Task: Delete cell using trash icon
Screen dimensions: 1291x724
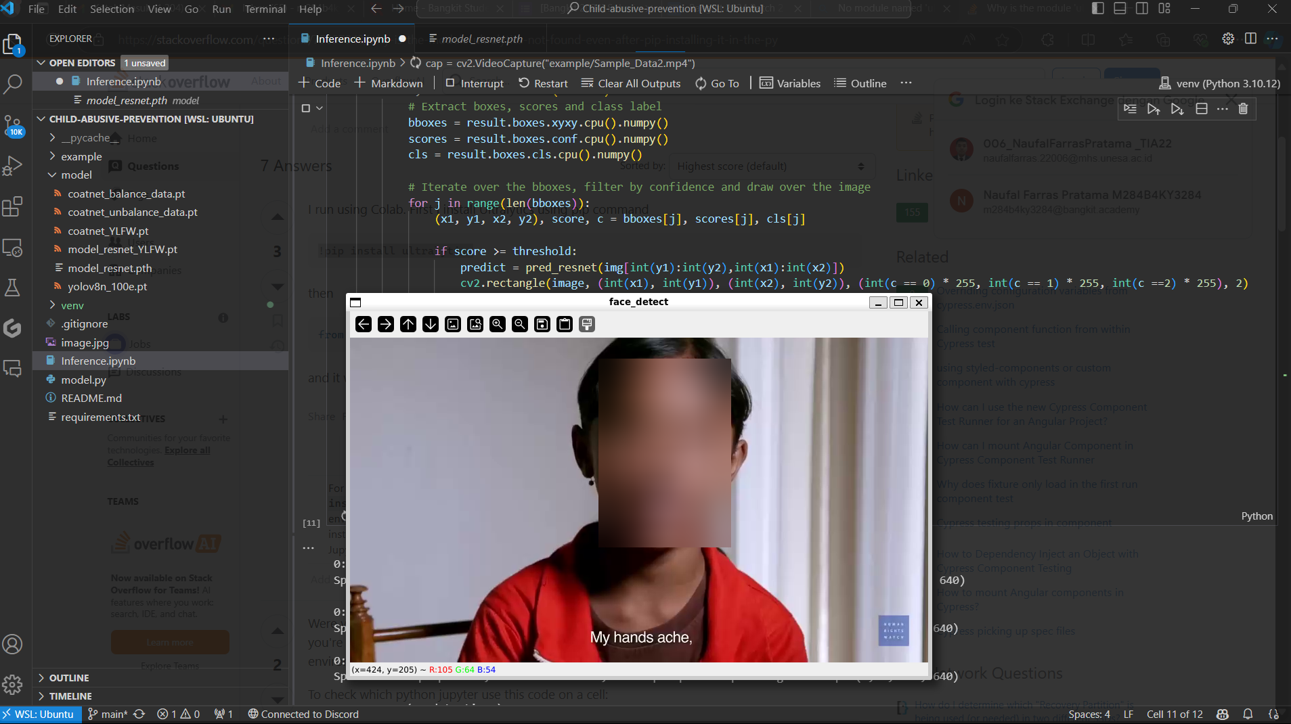Action: (1243, 109)
